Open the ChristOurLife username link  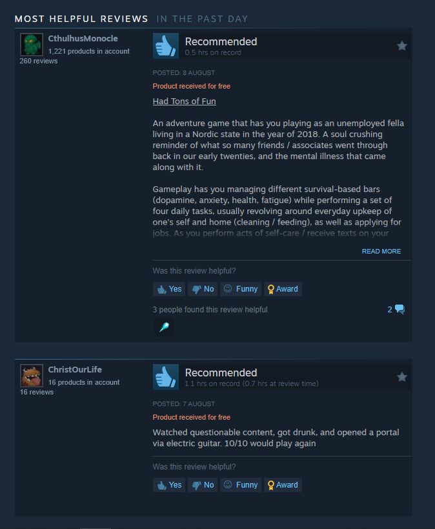click(x=75, y=369)
